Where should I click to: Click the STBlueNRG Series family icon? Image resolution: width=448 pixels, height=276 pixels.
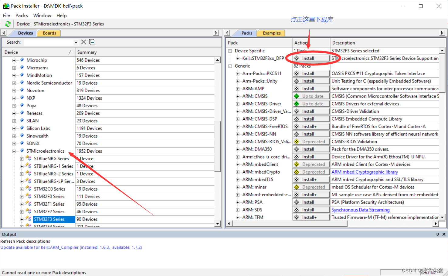point(29,158)
